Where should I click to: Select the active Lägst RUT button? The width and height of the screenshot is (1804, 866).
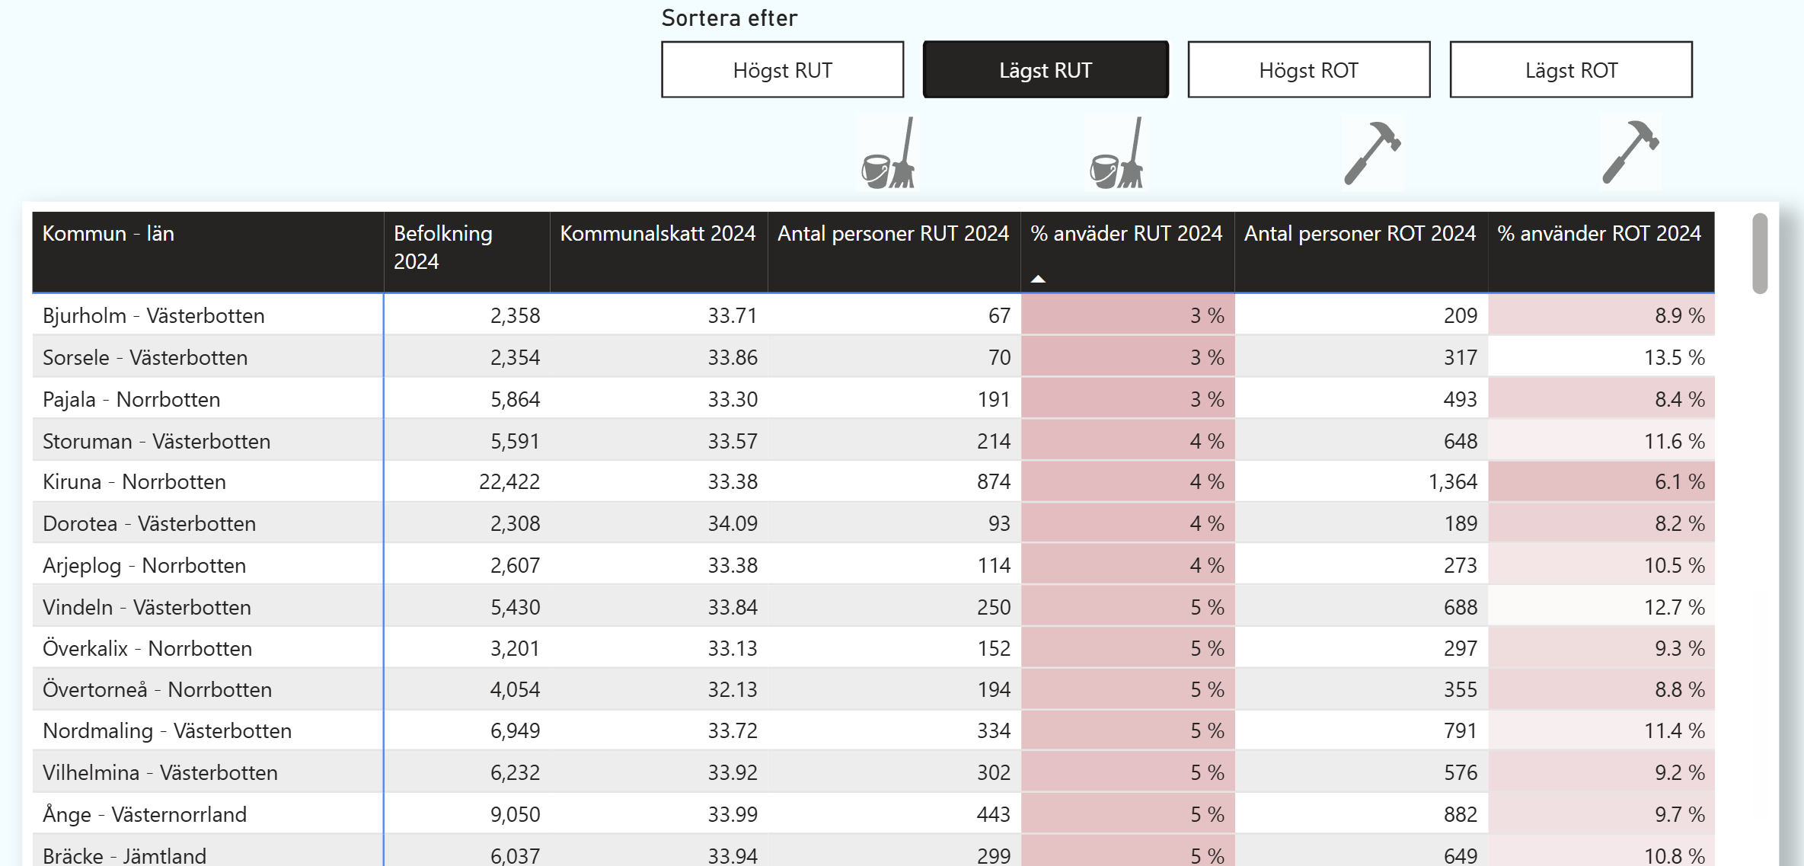tap(1045, 70)
